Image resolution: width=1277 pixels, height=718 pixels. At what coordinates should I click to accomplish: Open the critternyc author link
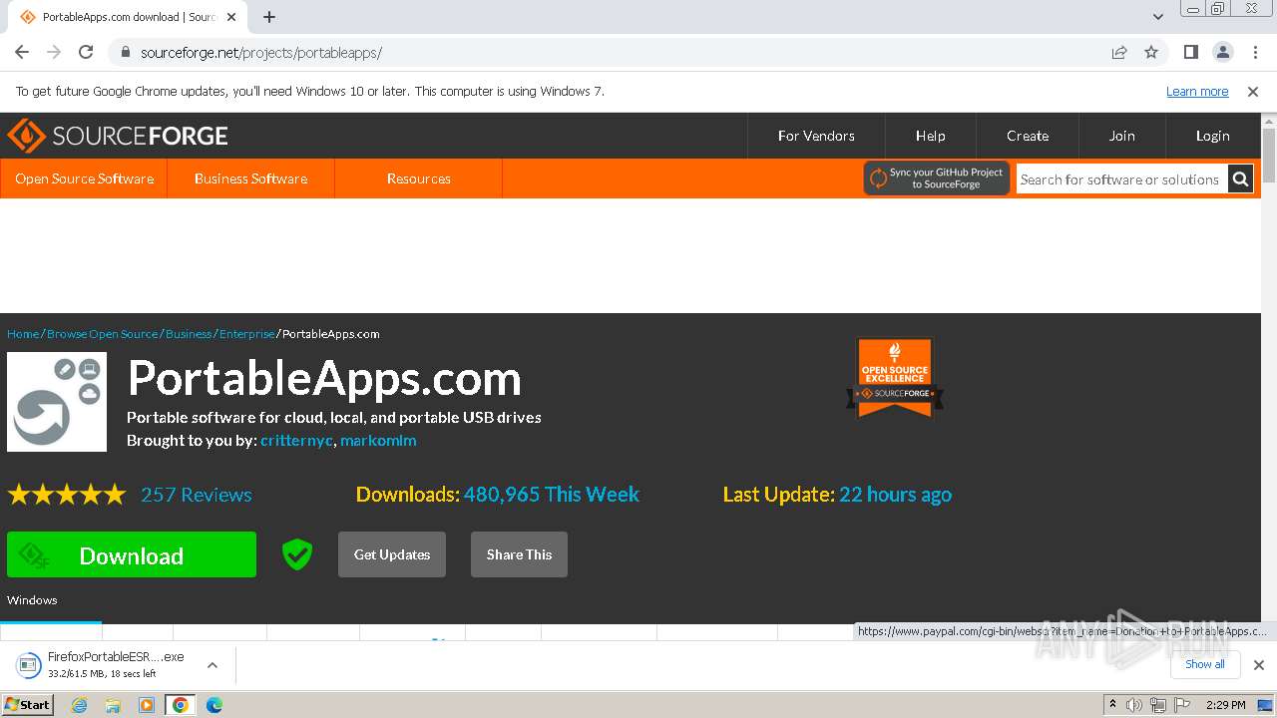tap(296, 440)
